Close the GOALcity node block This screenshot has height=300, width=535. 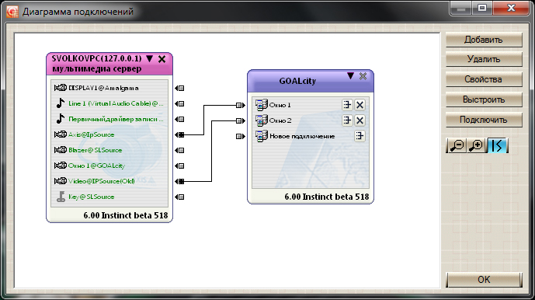pos(363,76)
